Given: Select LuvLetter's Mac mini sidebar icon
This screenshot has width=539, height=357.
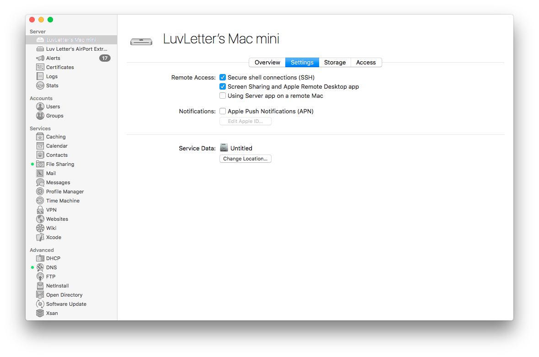Looking at the screenshot, I should (x=40, y=40).
